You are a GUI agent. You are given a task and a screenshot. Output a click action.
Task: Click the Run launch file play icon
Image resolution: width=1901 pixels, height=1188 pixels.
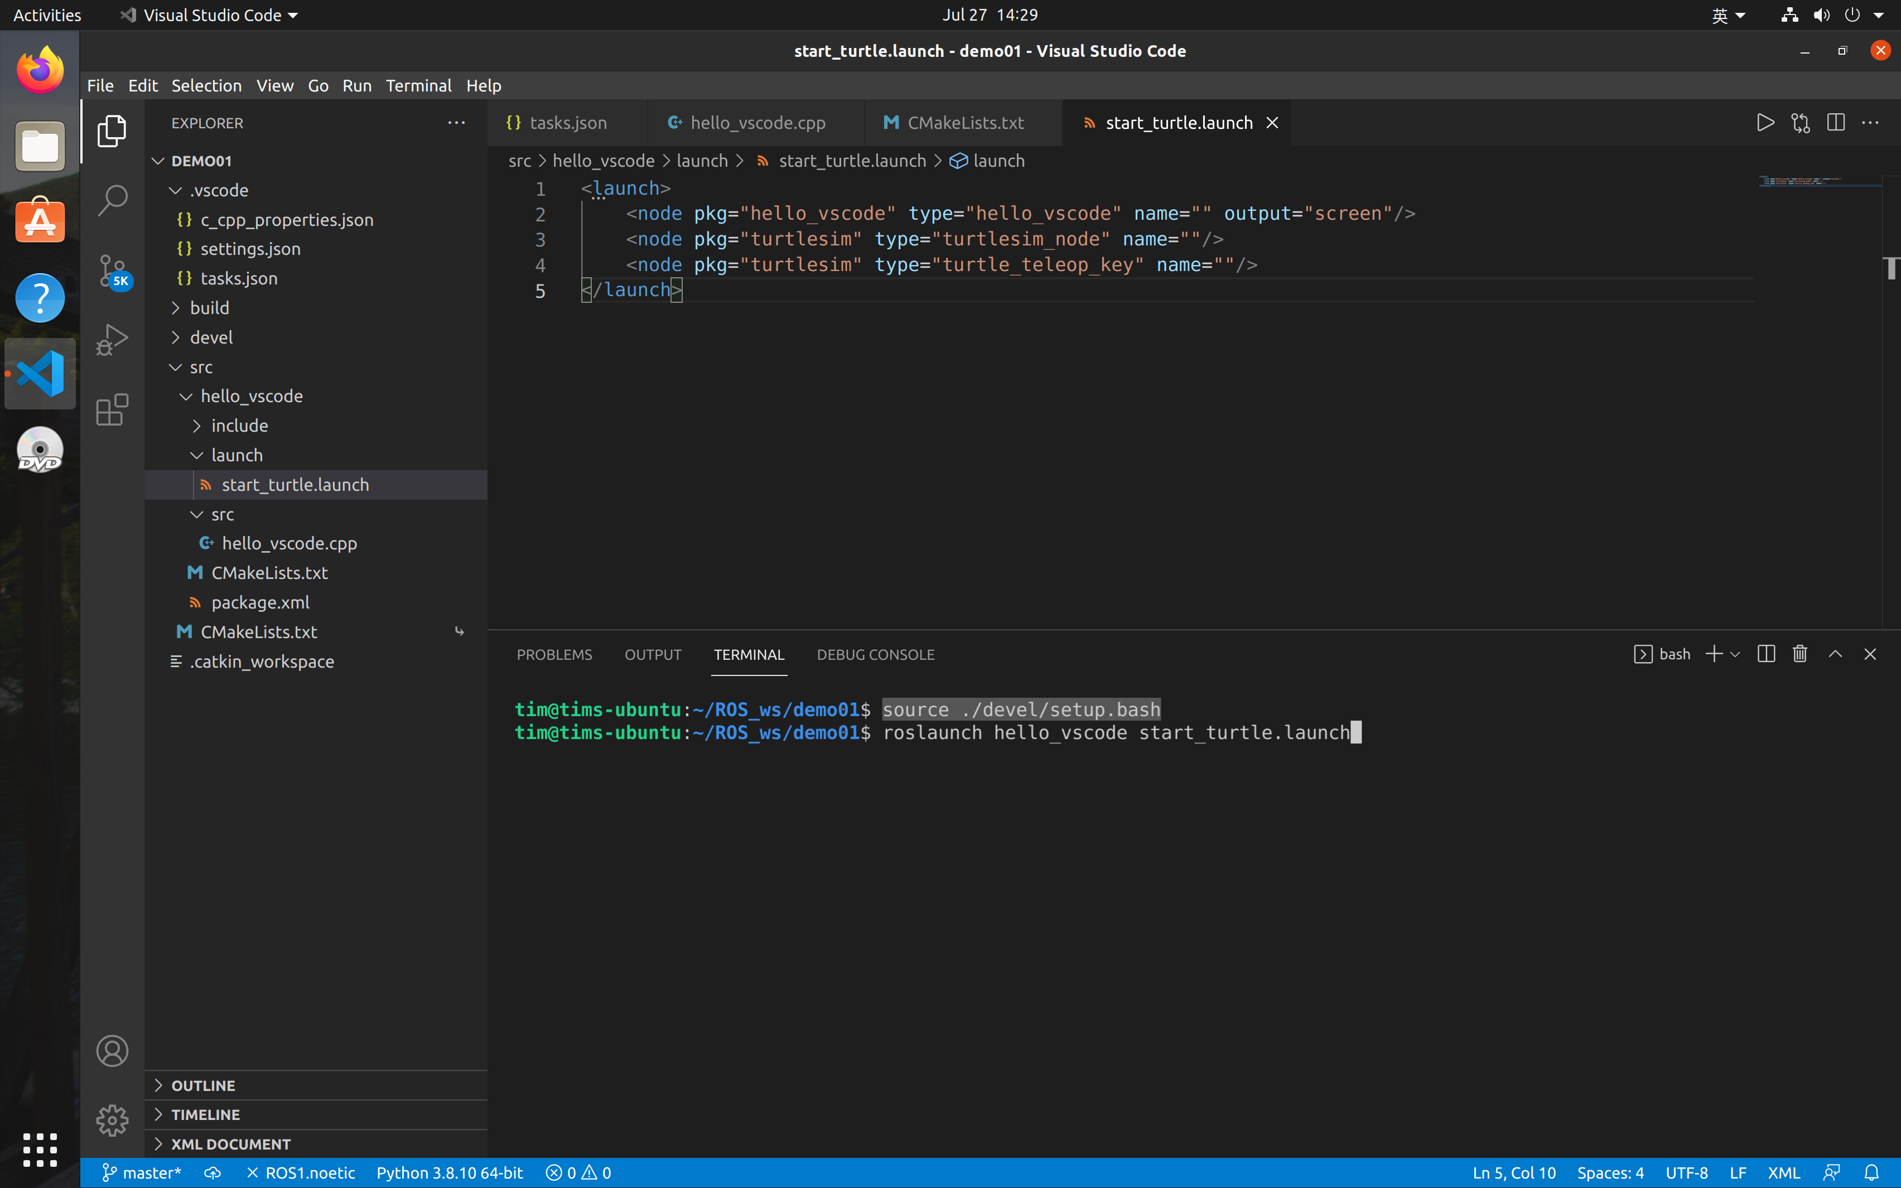pos(1764,123)
